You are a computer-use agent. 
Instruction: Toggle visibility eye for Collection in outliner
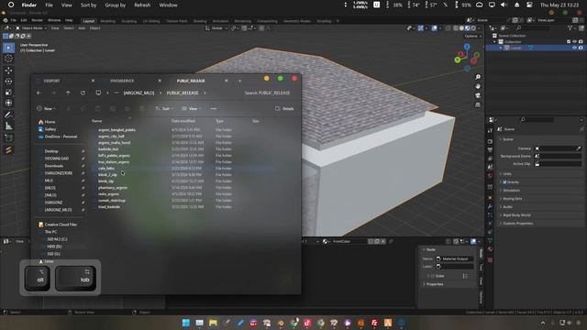point(575,41)
